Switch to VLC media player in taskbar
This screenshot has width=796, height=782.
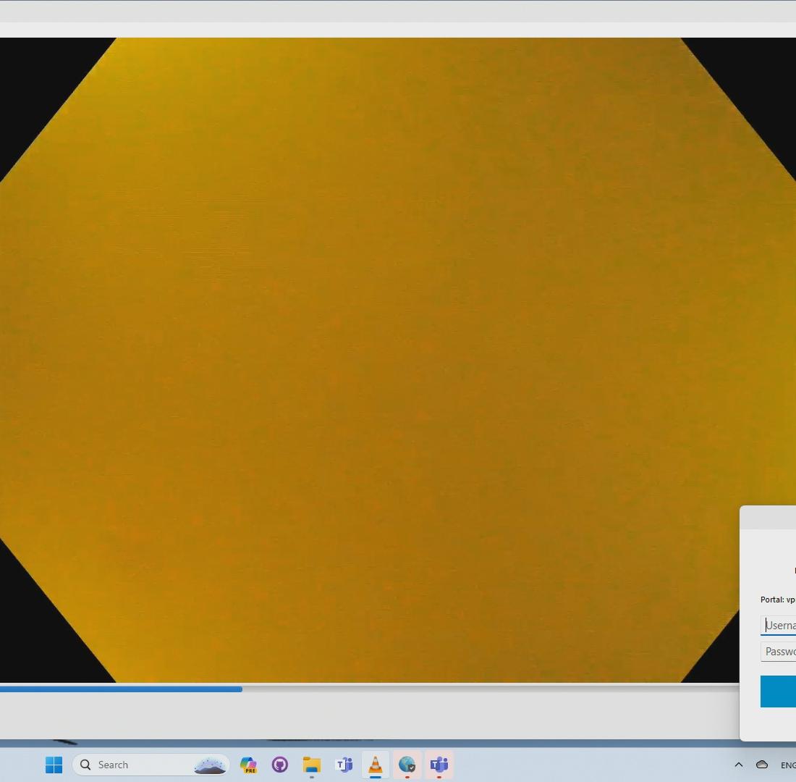375,765
